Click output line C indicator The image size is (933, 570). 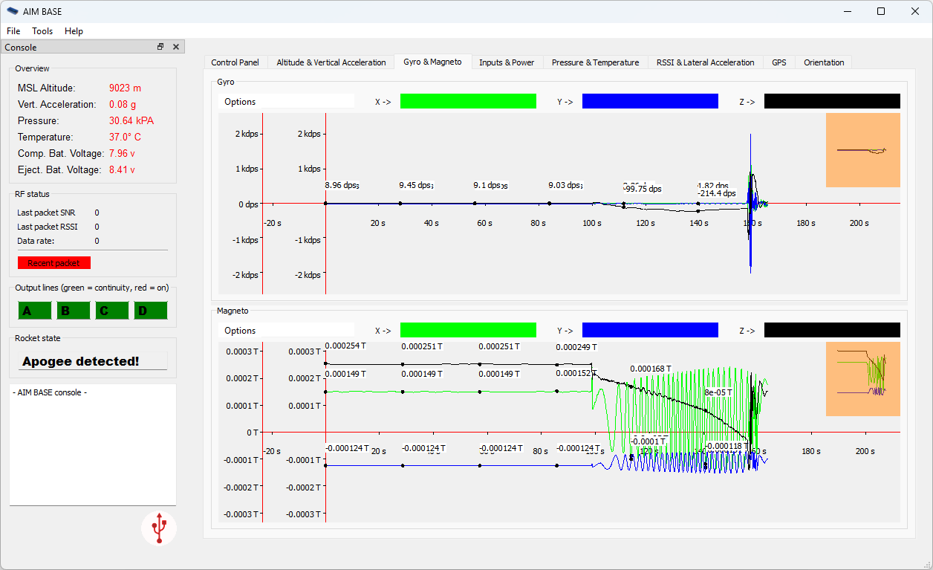click(x=112, y=311)
